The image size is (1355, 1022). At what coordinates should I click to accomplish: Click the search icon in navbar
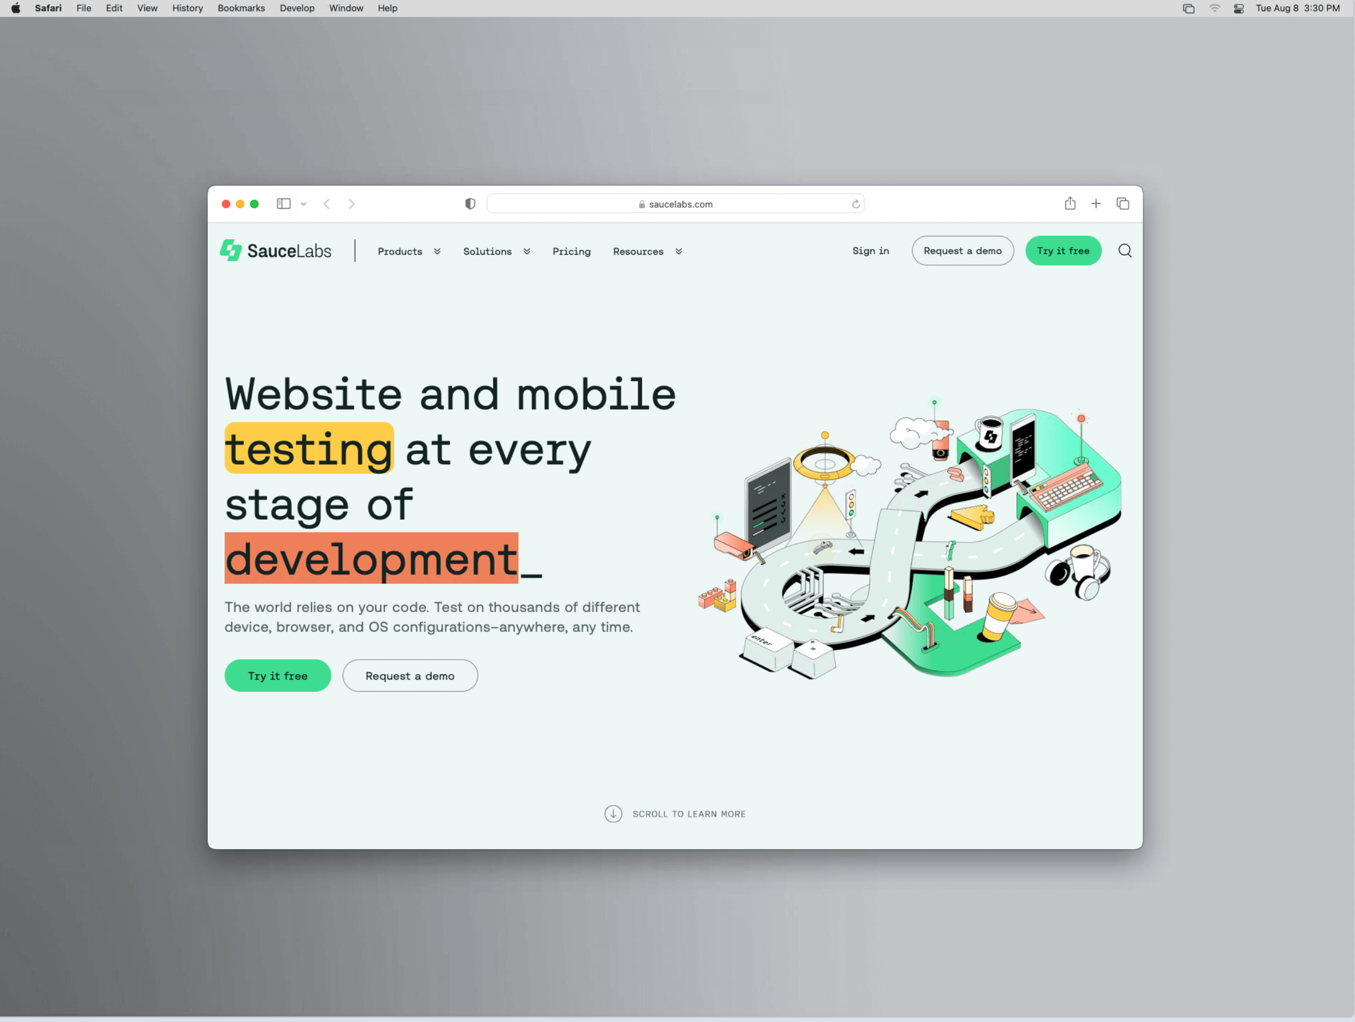pos(1124,250)
